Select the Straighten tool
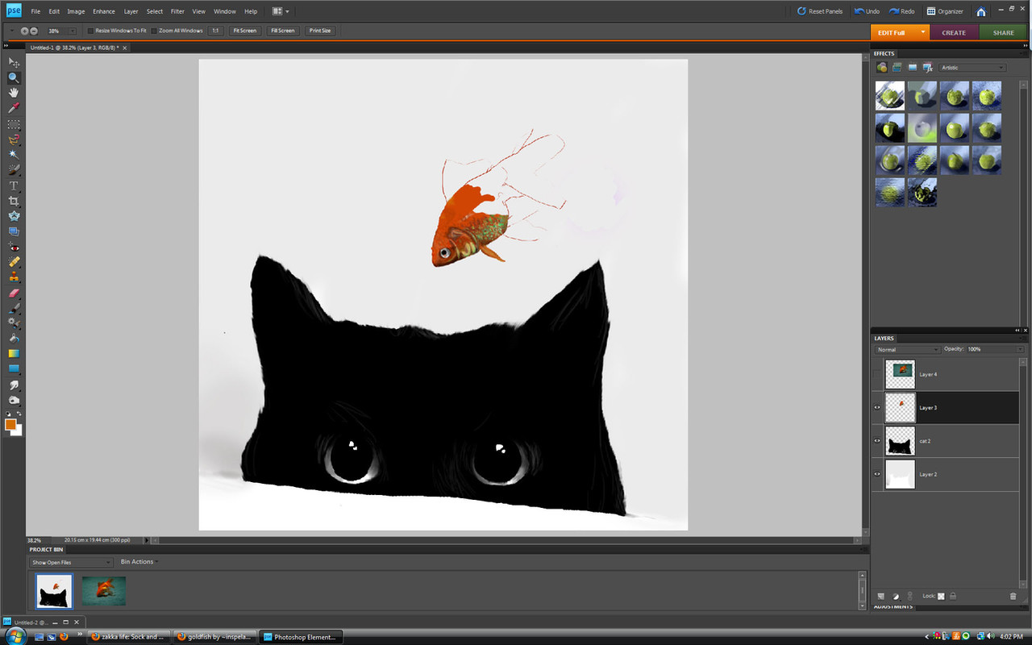This screenshot has width=1032, height=645. [14, 231]
